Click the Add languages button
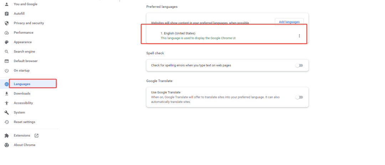385x165 pixels. click(x=289, y=22)
